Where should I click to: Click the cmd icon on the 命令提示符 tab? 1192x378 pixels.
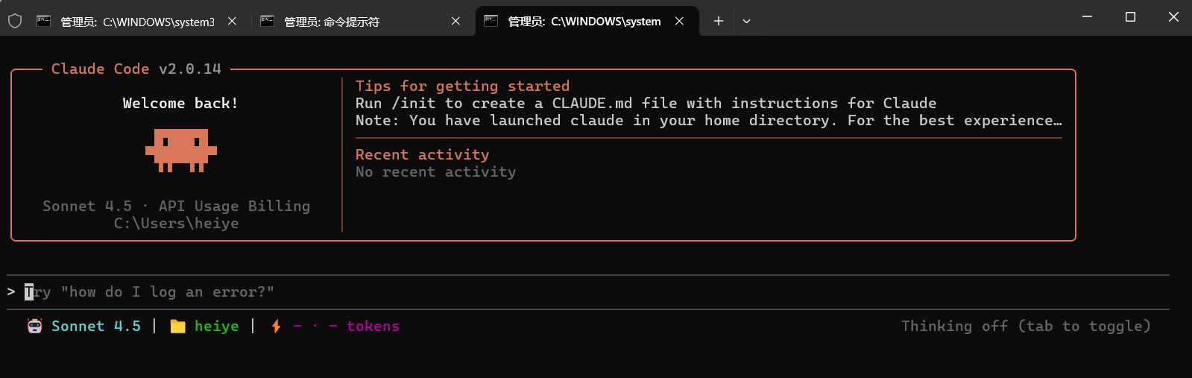click(x=267, y=21)
